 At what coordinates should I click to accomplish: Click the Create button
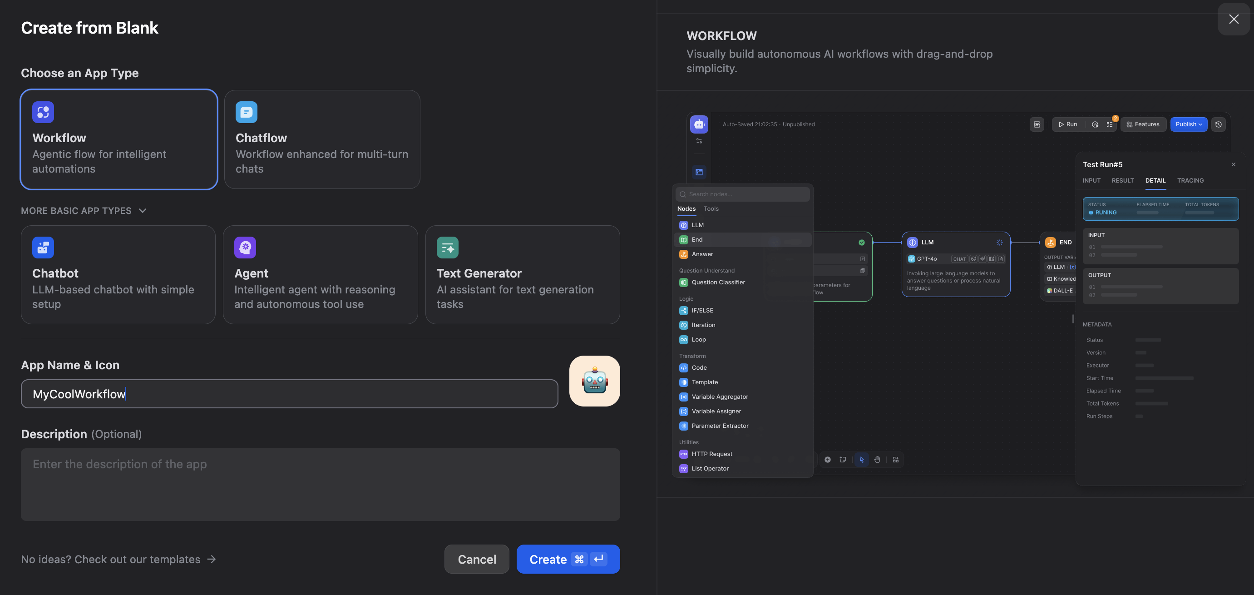[x=568, y=560]
